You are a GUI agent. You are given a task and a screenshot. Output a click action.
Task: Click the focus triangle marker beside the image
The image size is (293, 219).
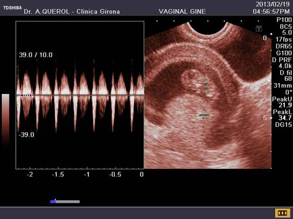(269, 81)
